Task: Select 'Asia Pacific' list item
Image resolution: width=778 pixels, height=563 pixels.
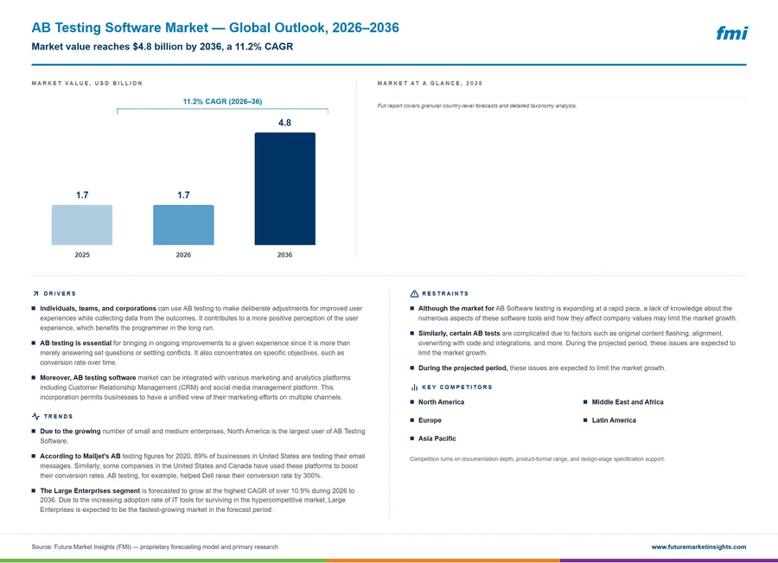Action: (437, 438)
